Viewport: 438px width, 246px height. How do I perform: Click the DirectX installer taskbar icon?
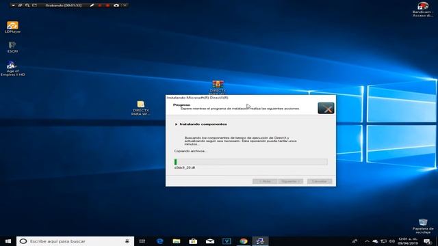point(260,241)
